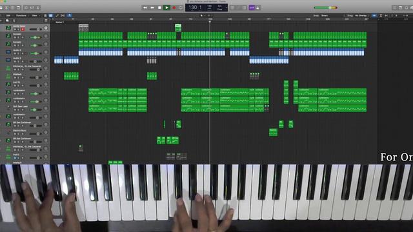Click the playhead marker in the ruler
This screenshot has width=413, height=232.
click(210, 21)
